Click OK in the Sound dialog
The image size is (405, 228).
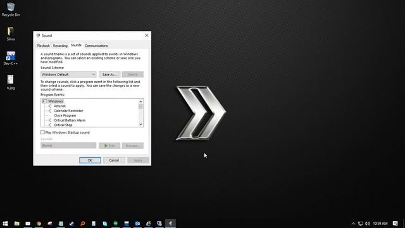click(90, 160)
